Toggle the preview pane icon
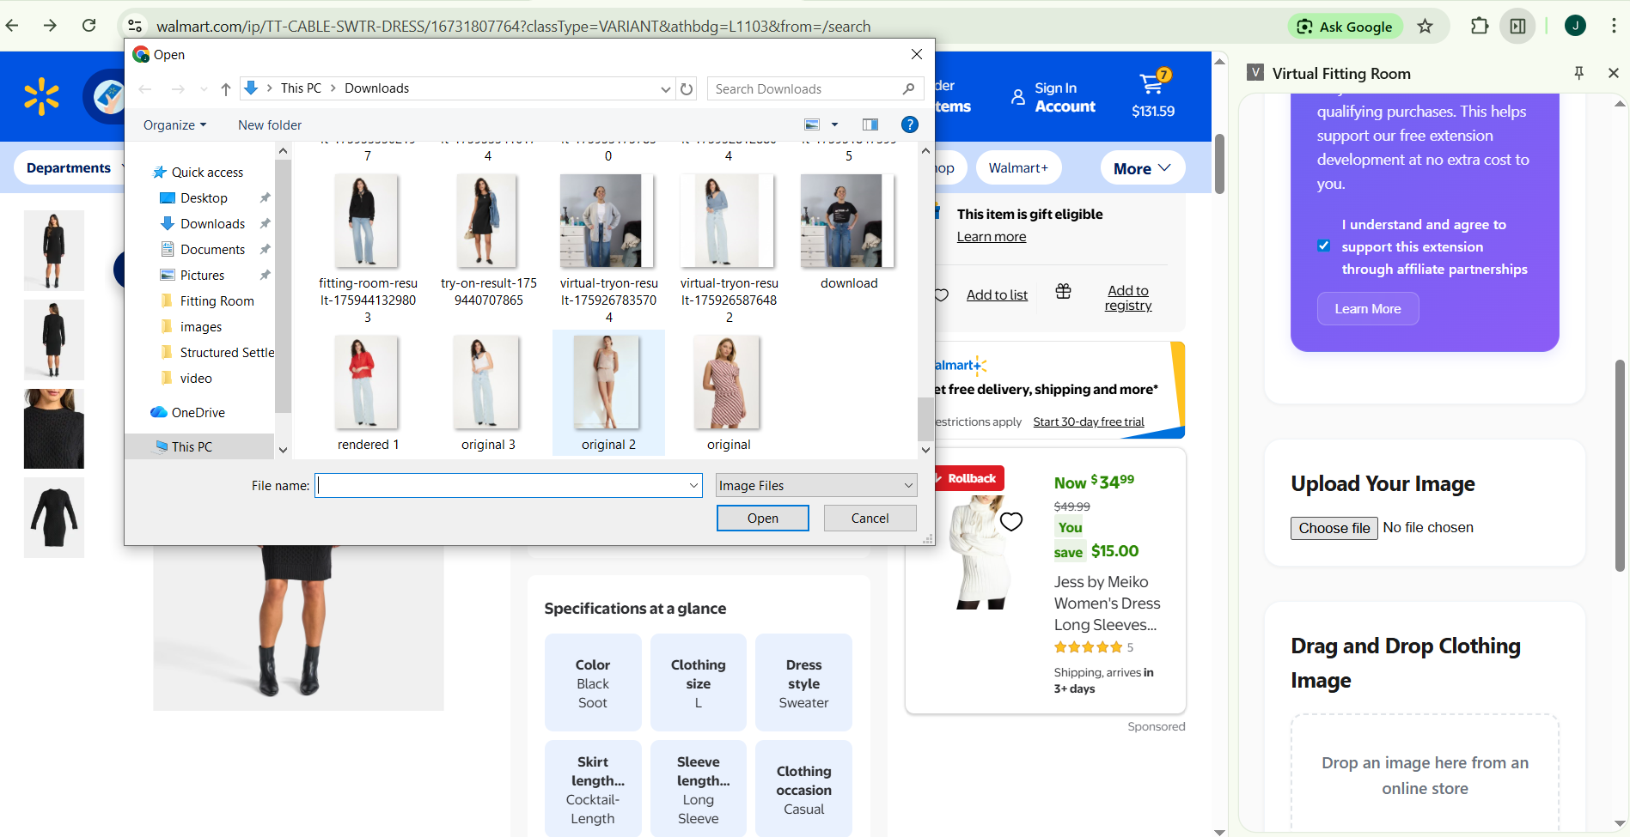The width and height of the screenshot is (1630, 837). tap(870, 124)
